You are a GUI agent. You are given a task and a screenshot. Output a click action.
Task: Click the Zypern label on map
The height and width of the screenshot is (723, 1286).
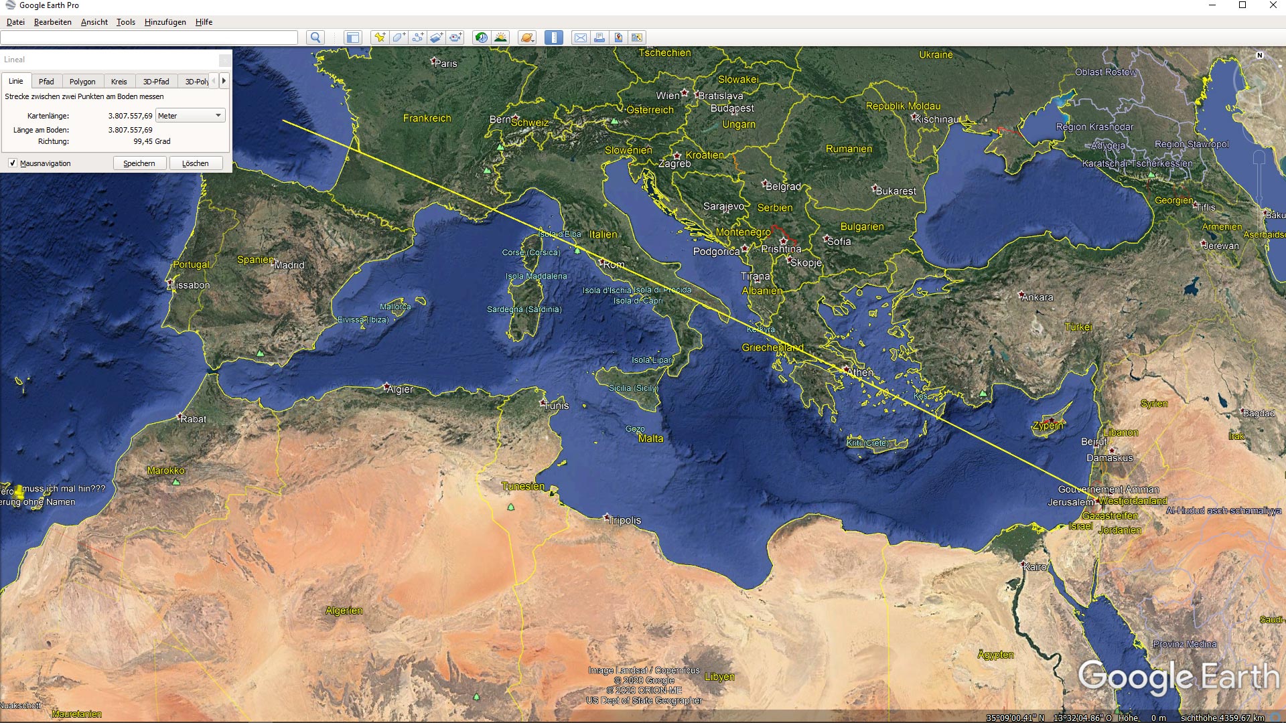coord(1048,426)
